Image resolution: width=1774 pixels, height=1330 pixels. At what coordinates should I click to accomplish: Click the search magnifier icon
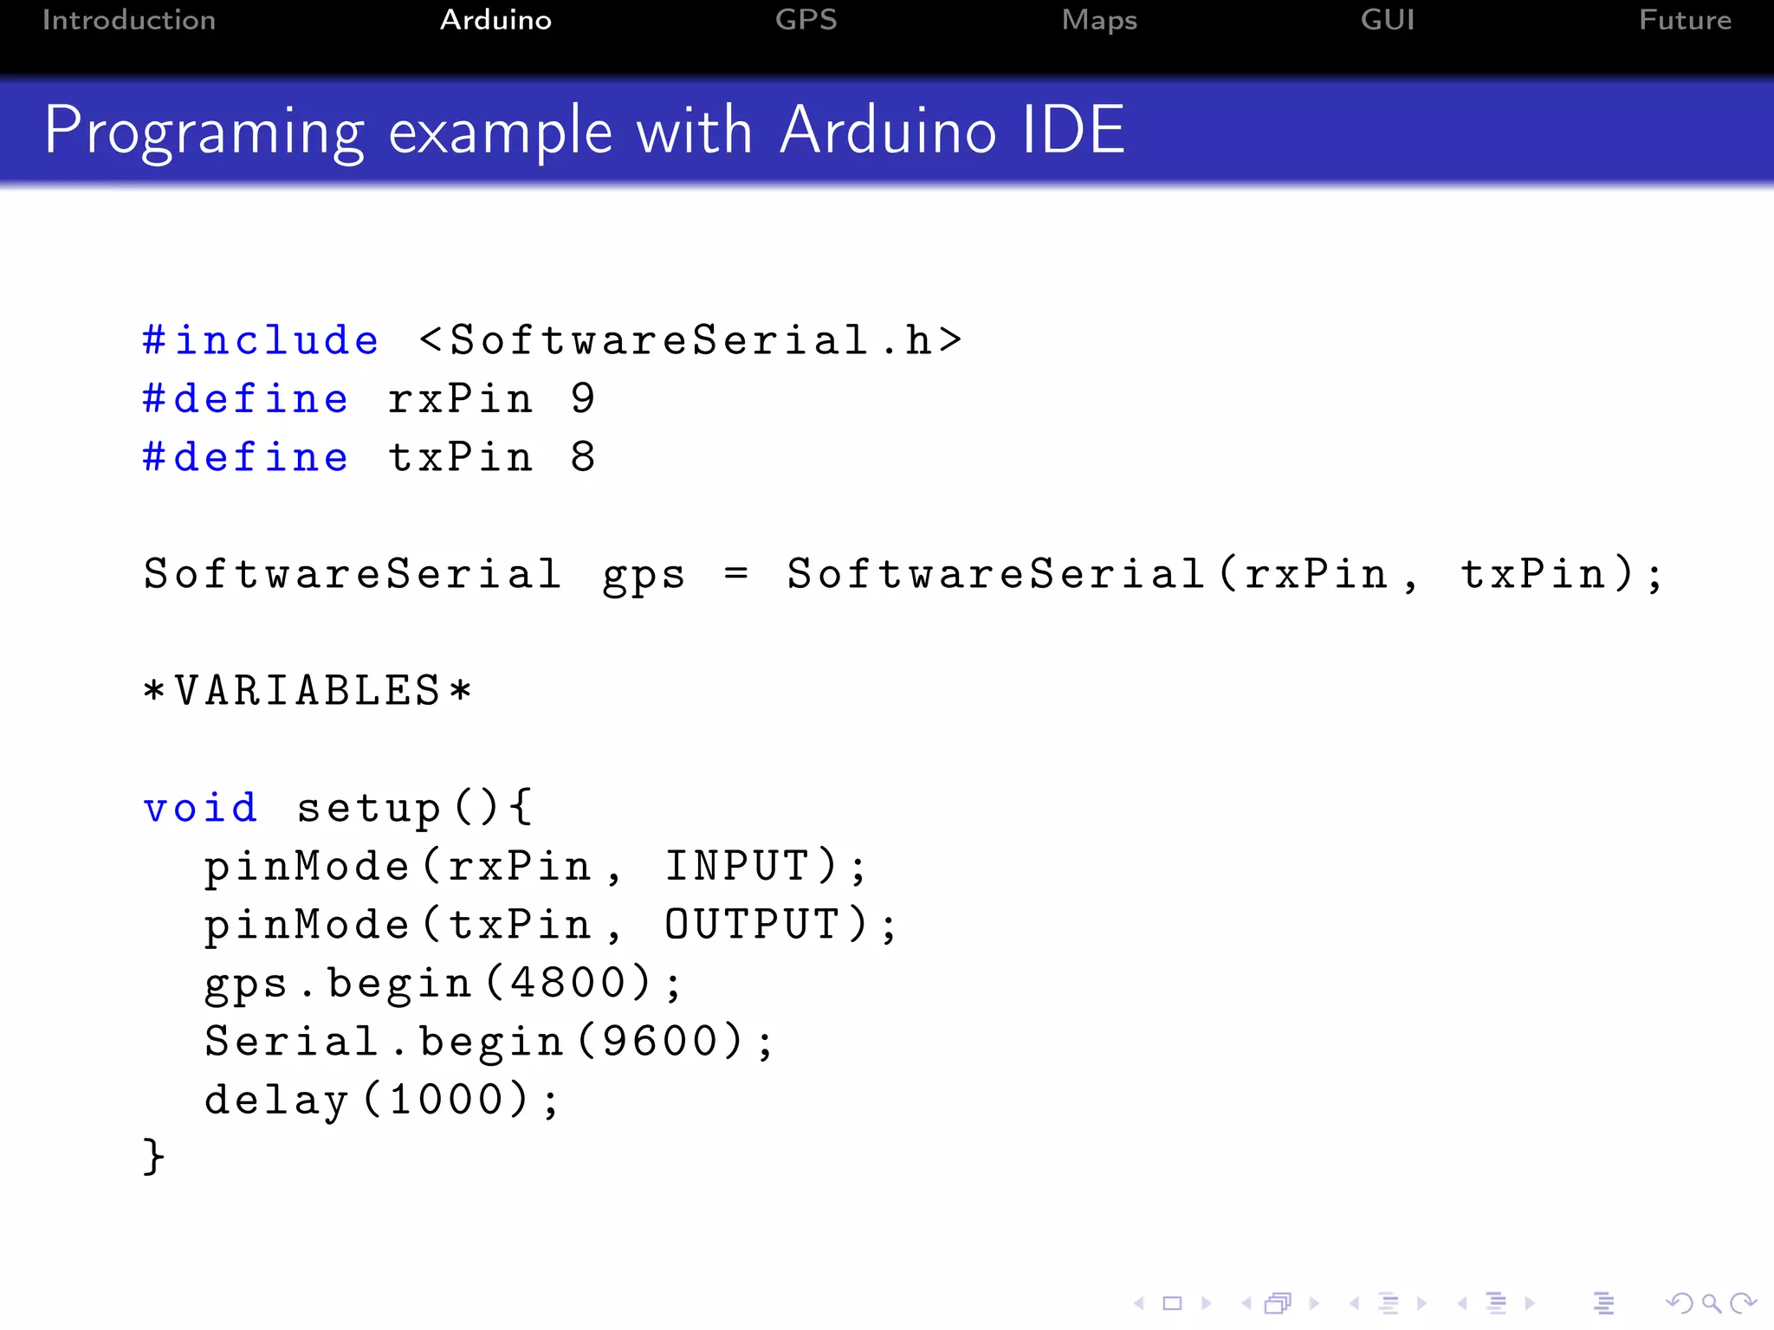coord(1711,1302)
